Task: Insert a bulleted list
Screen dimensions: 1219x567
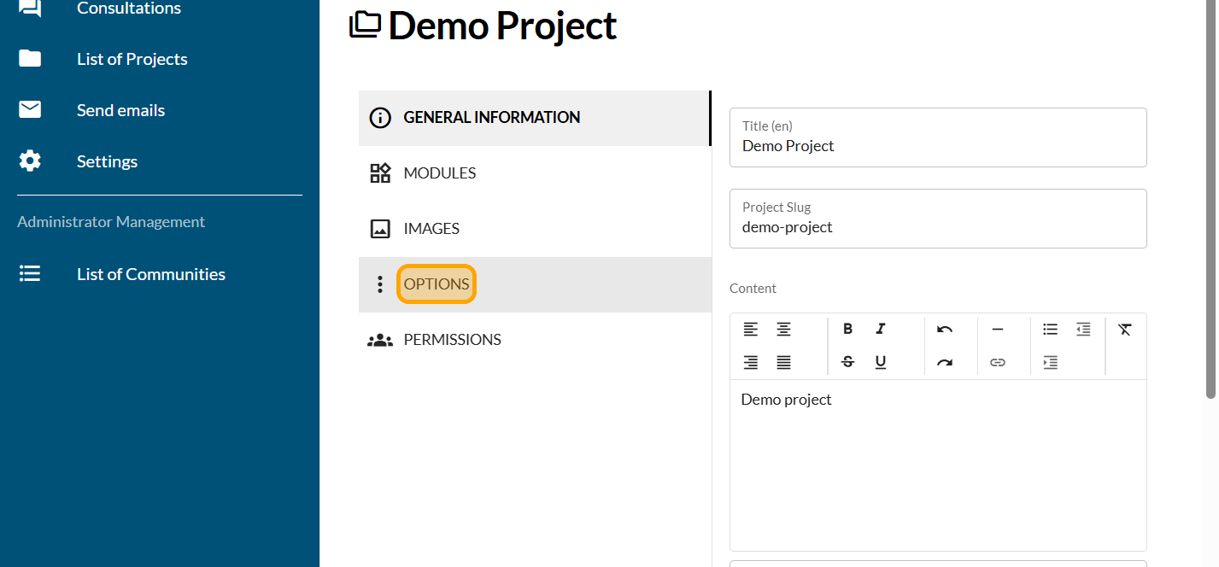Action: tap(1050, 330)
